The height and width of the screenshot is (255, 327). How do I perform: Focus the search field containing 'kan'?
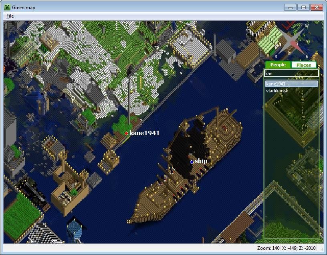pos(291,74)
